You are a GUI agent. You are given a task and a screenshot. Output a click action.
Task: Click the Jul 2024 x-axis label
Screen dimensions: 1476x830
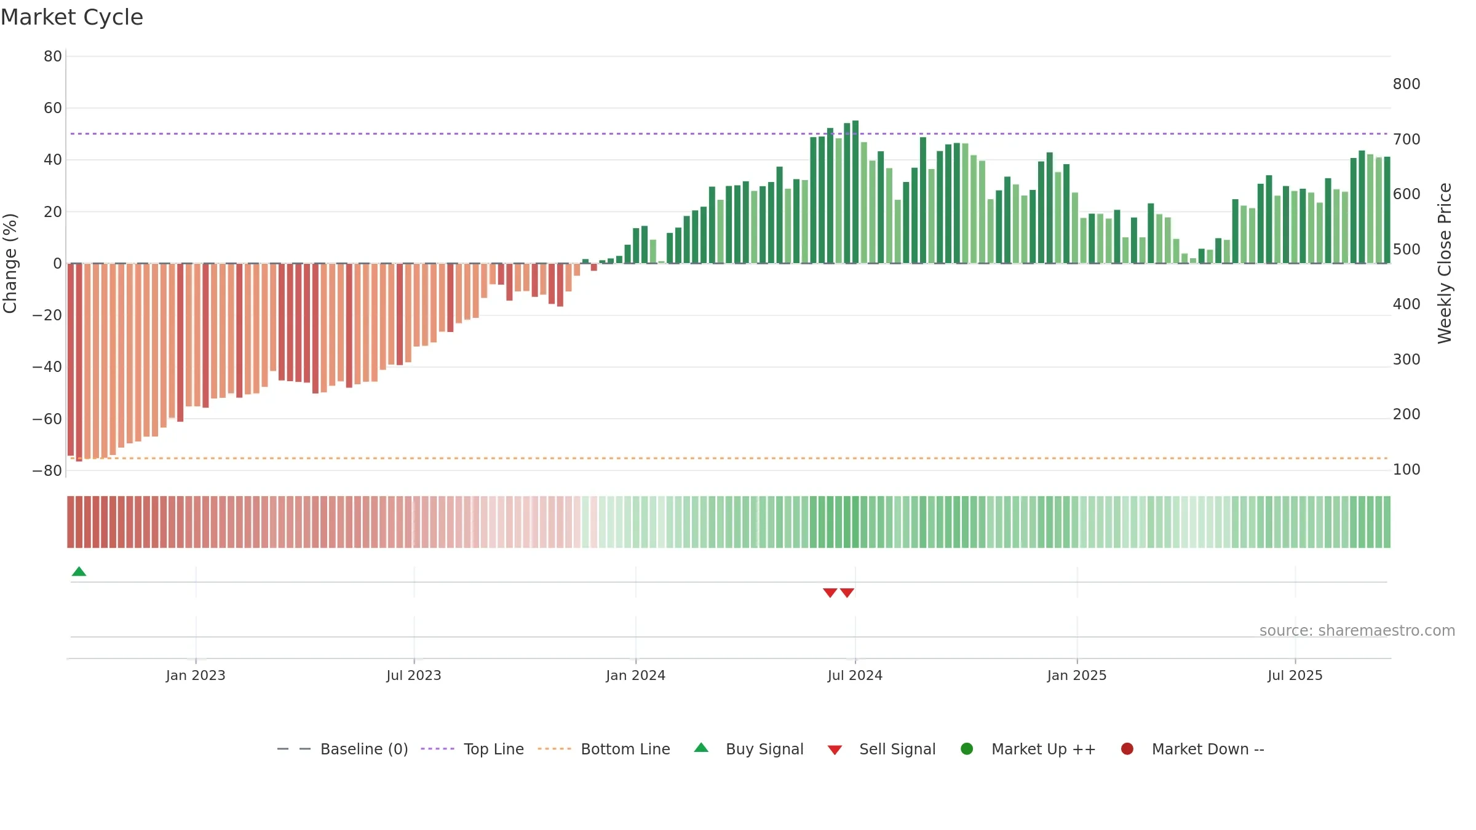click(855, 675)
